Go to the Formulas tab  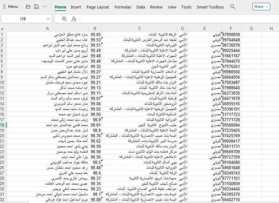point(123,7)
